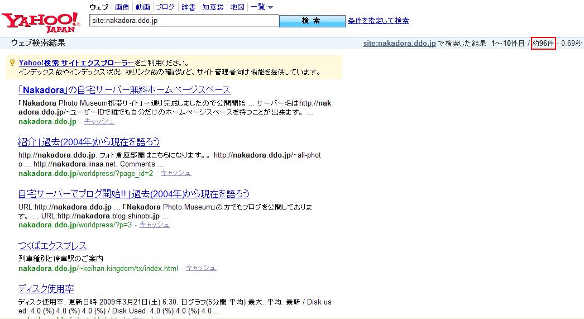Screen dimensions: 584x319
Task: Click the 検索 search button
Action: tap(312, 21)
